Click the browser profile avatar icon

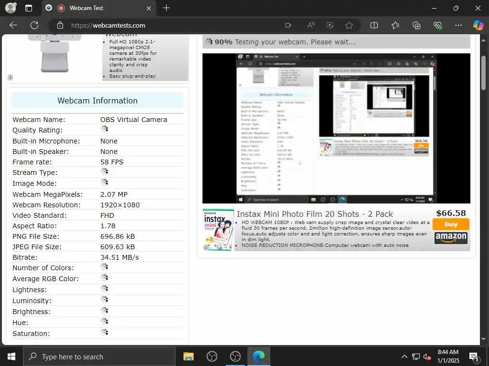pyautogui.click(x=11, y=8)
